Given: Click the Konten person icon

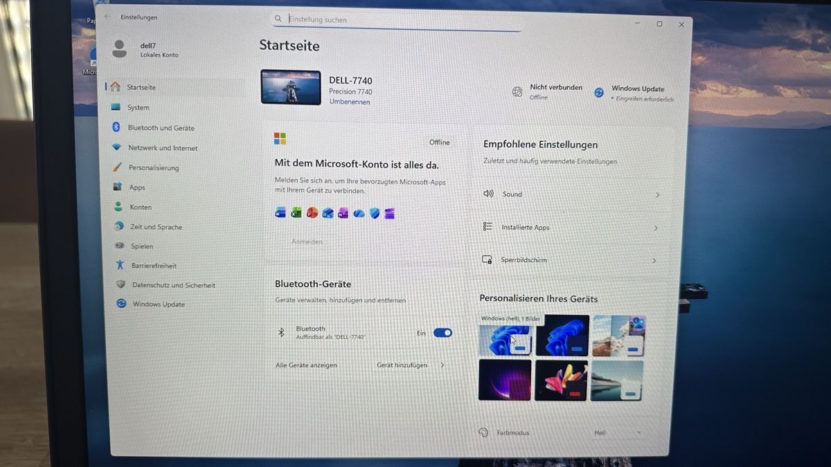Looking at the screenshot, I should 118,207.
